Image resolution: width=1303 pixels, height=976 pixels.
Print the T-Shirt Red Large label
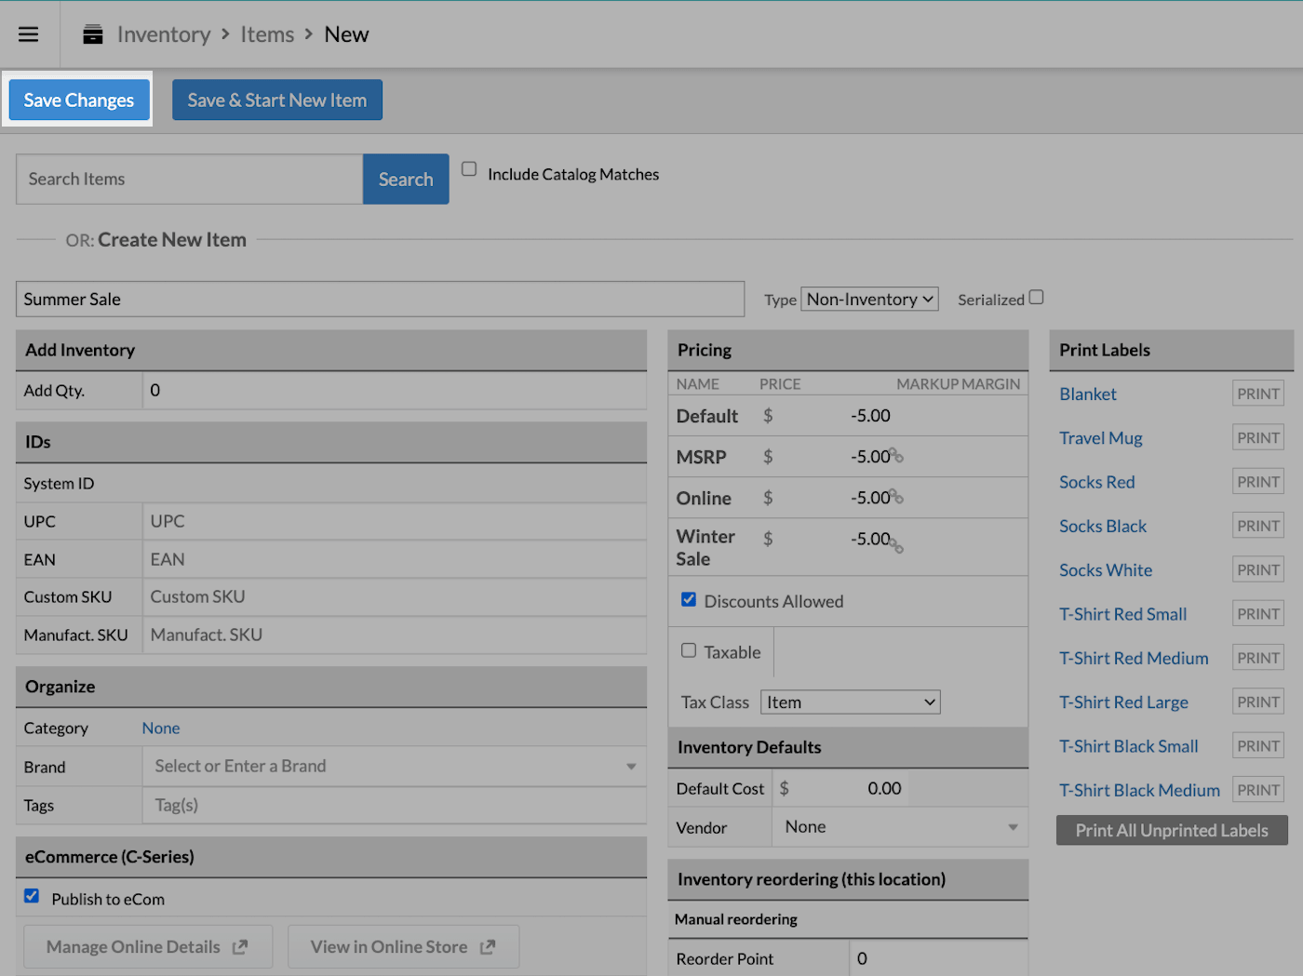pyautogui.click(x=1258, y=702)
